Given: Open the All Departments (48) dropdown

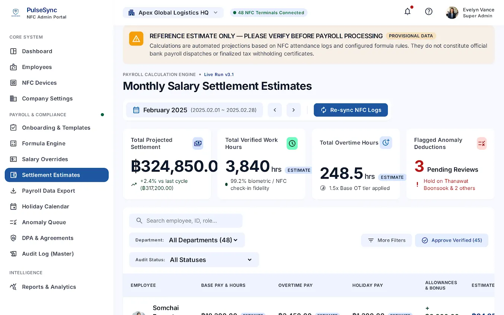Looking at the screenshot, I should tap(187, 240).
